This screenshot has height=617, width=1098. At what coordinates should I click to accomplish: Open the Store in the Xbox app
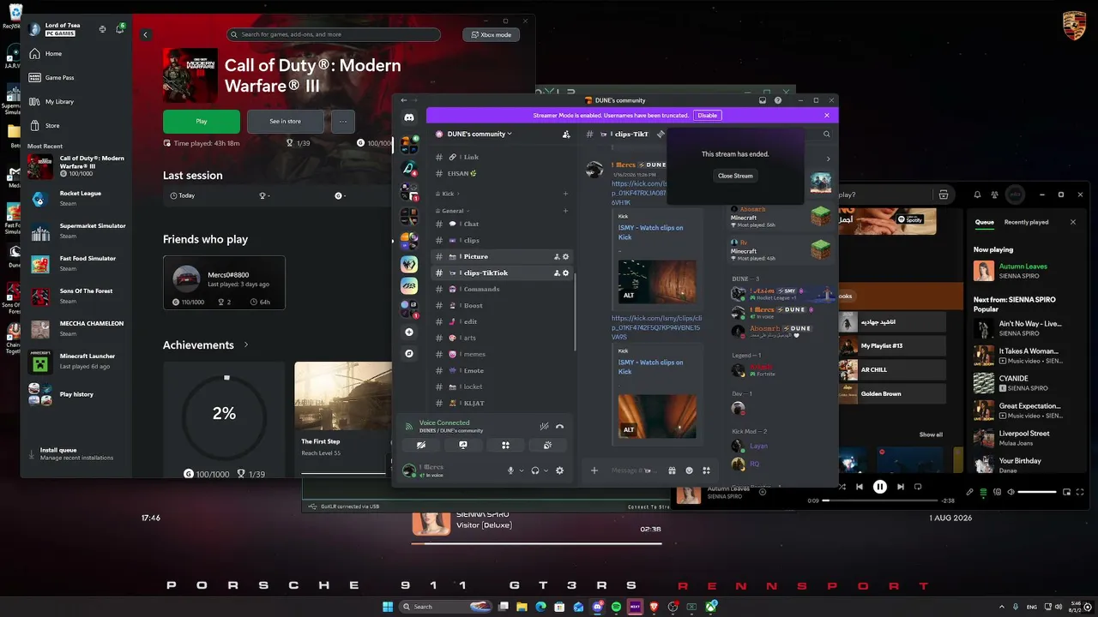coord(52,126)
